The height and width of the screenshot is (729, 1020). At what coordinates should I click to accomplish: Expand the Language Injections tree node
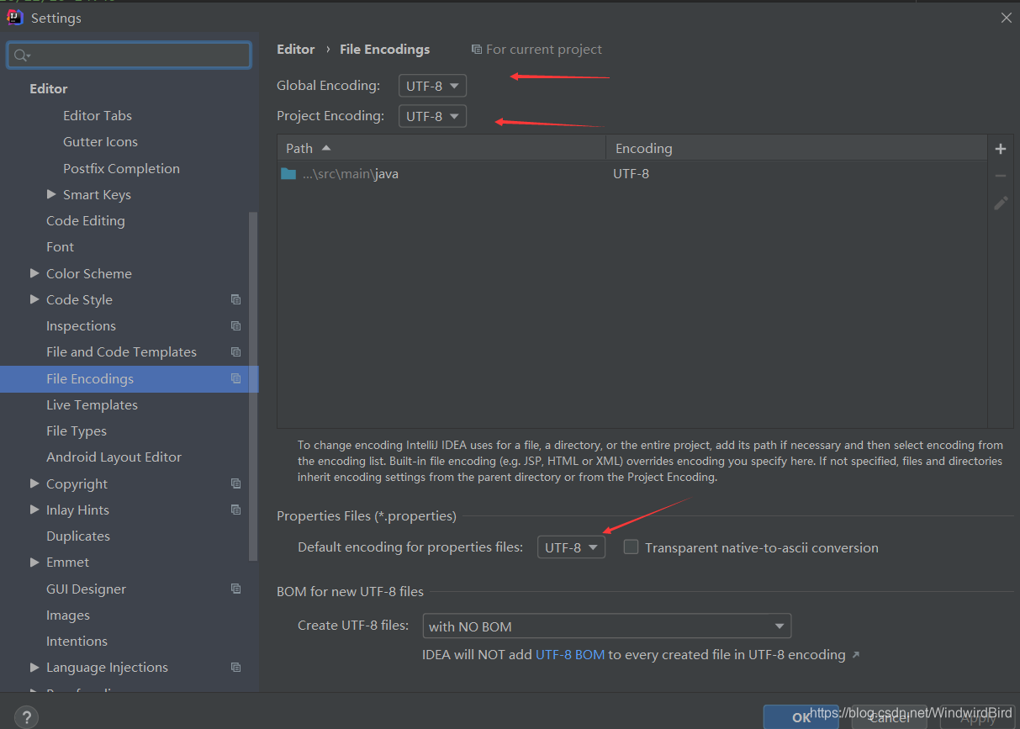pos(34,667)
